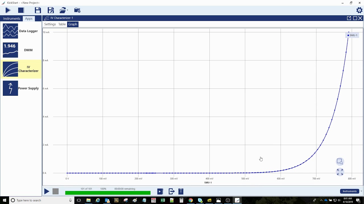Click the Instruments button at bottom right
The image size is (364, 204).
pos(349,191)
